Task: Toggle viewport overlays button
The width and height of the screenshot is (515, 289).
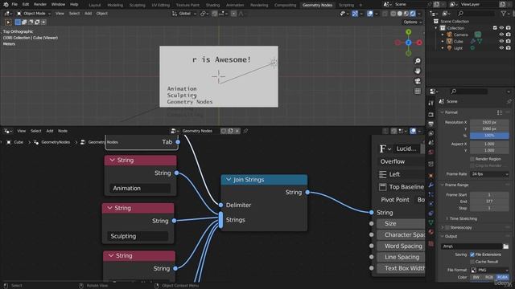Action: [x=370, y=14]
